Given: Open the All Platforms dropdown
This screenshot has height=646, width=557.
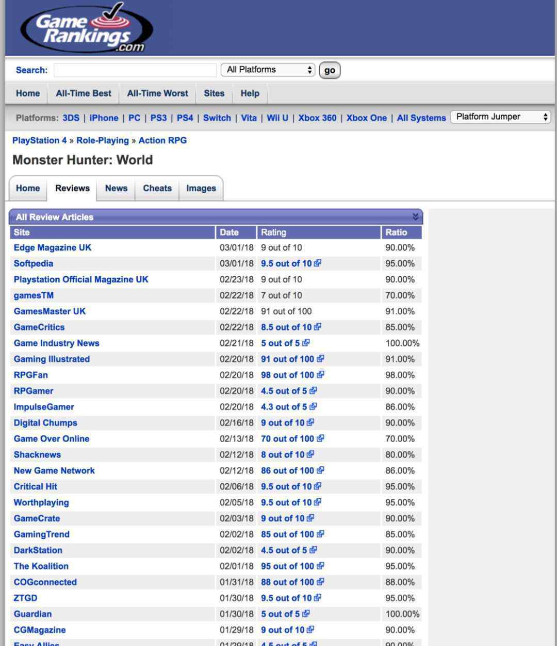Looking at the screenshot, I should [x=268, y=70].
